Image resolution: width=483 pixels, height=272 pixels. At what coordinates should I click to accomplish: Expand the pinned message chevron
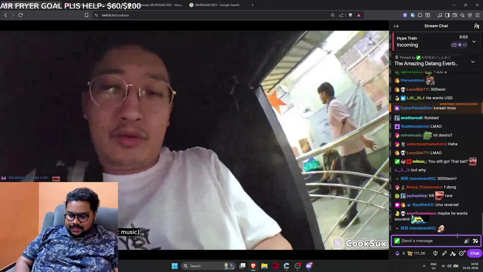(473, 62)
